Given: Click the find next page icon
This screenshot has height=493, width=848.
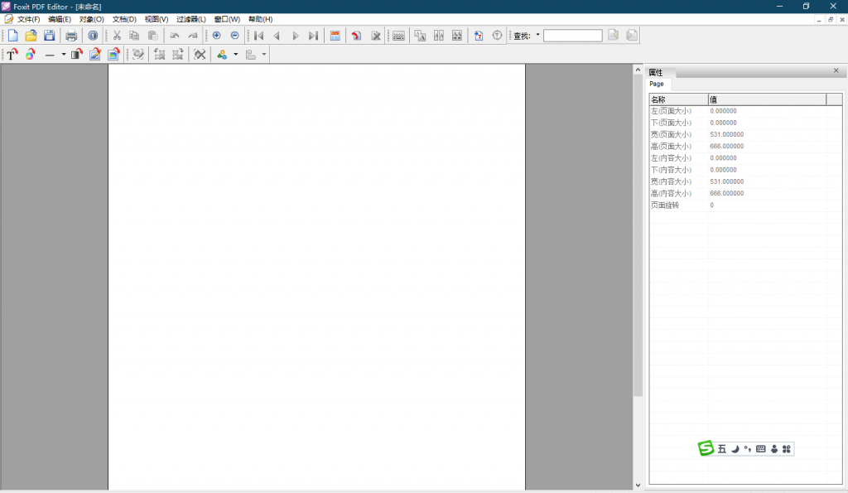Looking at the screenshot, I should pos(632,35).
